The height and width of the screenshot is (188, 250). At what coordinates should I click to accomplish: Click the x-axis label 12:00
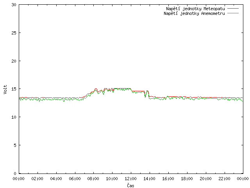coord(130,179)
